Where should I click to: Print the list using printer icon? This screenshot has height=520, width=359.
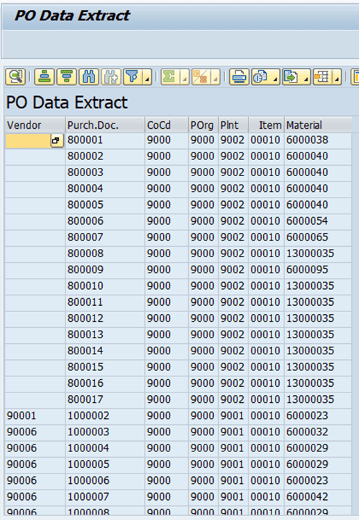[239, 77]
